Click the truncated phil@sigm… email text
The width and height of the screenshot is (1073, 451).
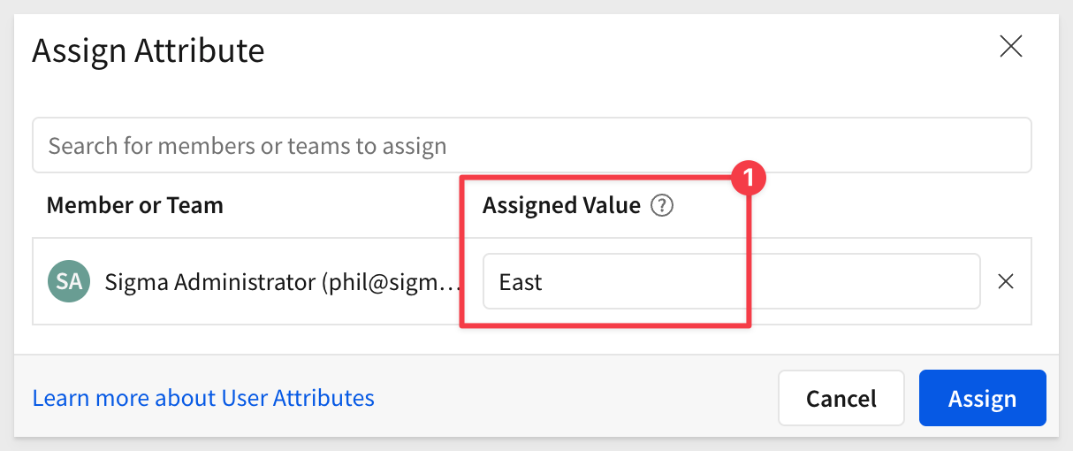391,282
